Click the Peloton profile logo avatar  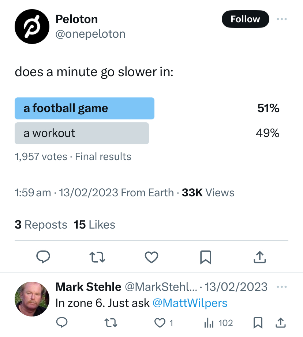tap(32, 27)
